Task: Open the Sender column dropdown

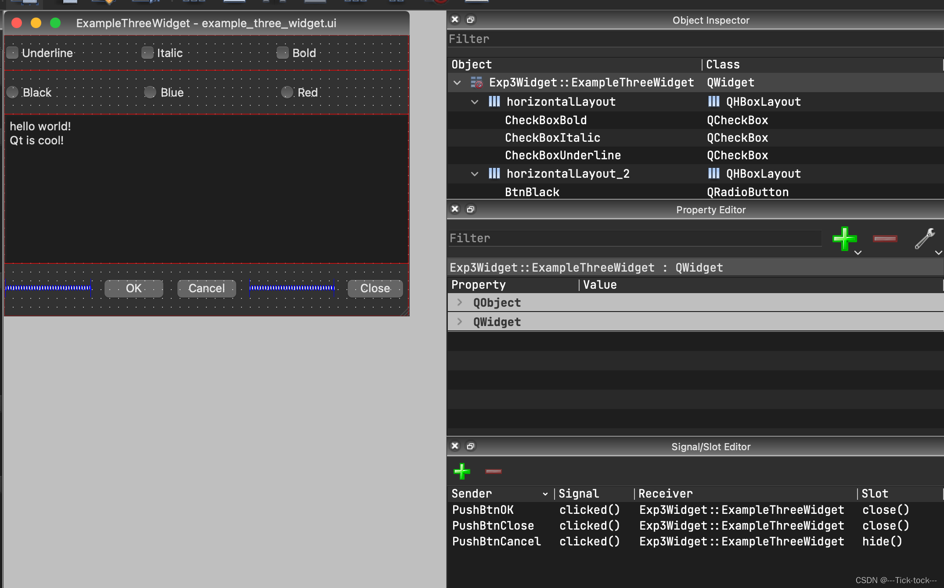Action: (x=546, y=494)
